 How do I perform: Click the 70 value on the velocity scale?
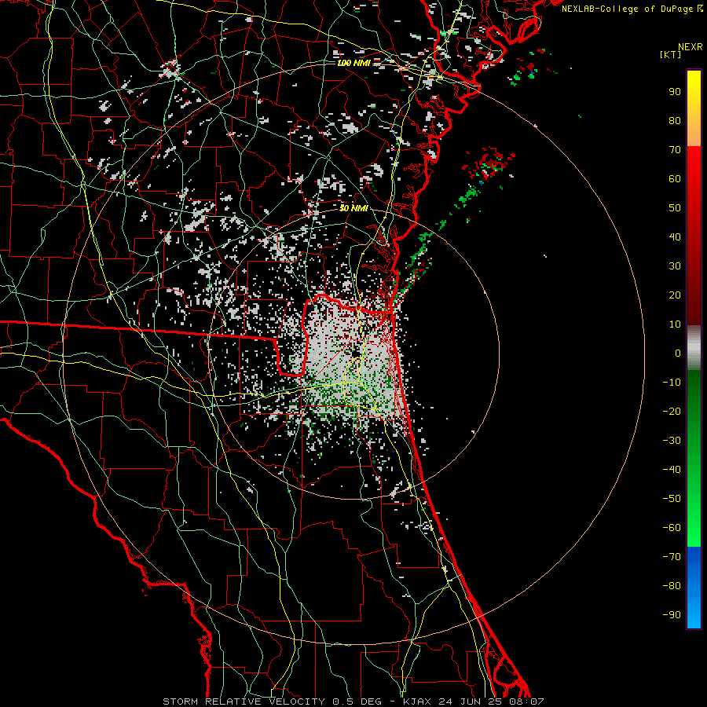coord(675,150)
